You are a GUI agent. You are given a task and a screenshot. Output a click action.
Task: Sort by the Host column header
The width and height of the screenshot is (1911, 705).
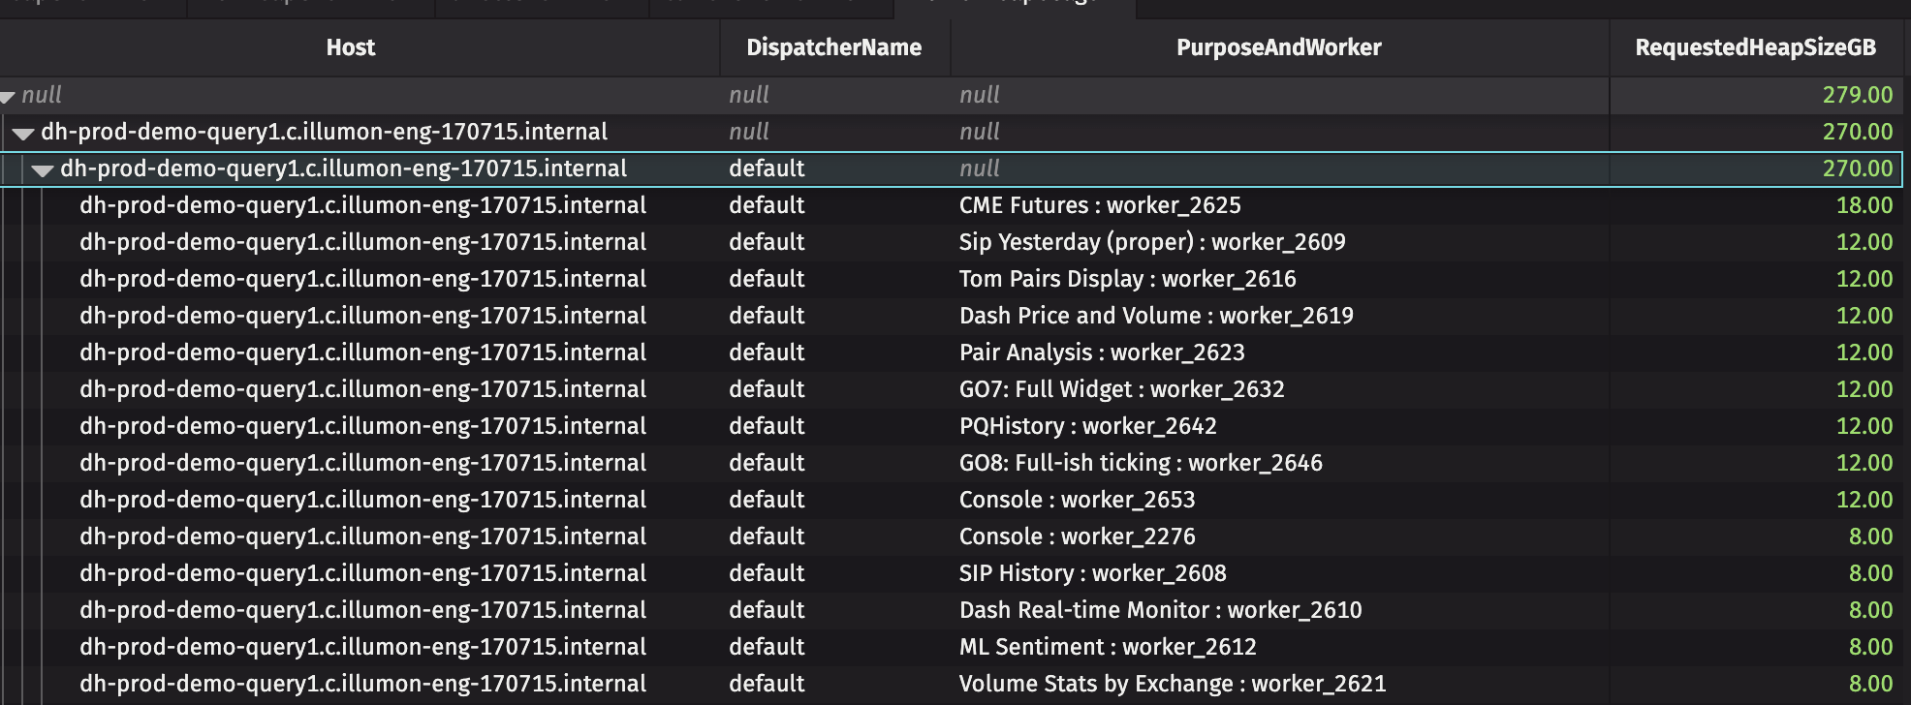pos(350,47)
